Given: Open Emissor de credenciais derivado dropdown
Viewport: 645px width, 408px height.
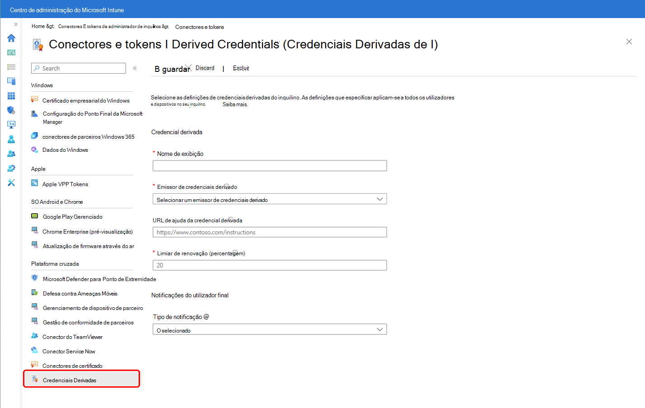Looking at the screenshot, I should [x=270, y=199].
